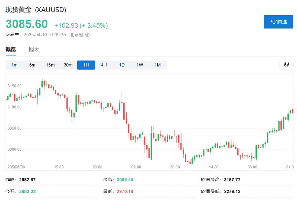This screenshot has width=297, height=201.
Task: Select the 1W interval
Action: (140, 65)
